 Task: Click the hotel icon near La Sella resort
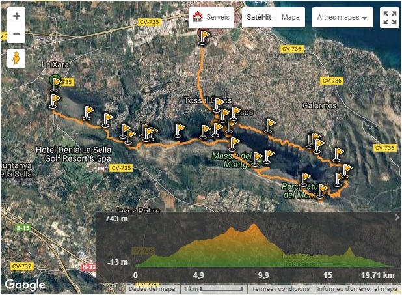pyautogui.click(x=101, y=169)
